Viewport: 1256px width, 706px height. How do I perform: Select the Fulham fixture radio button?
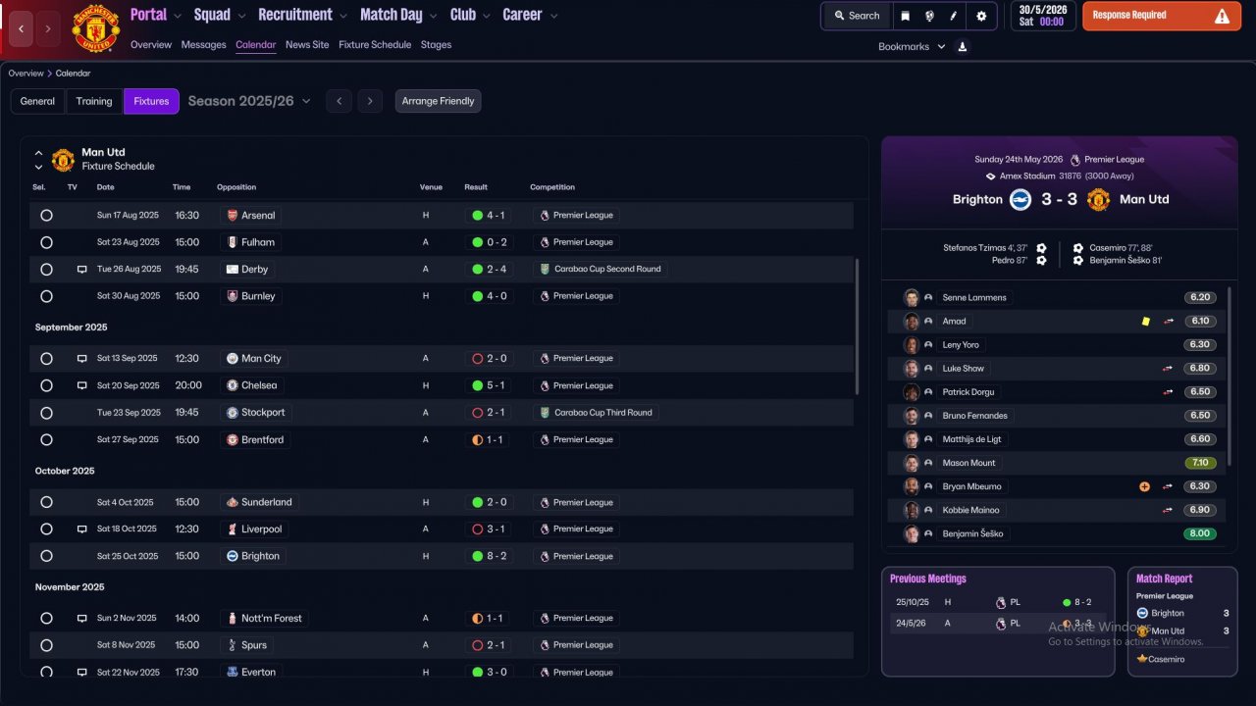46,242
